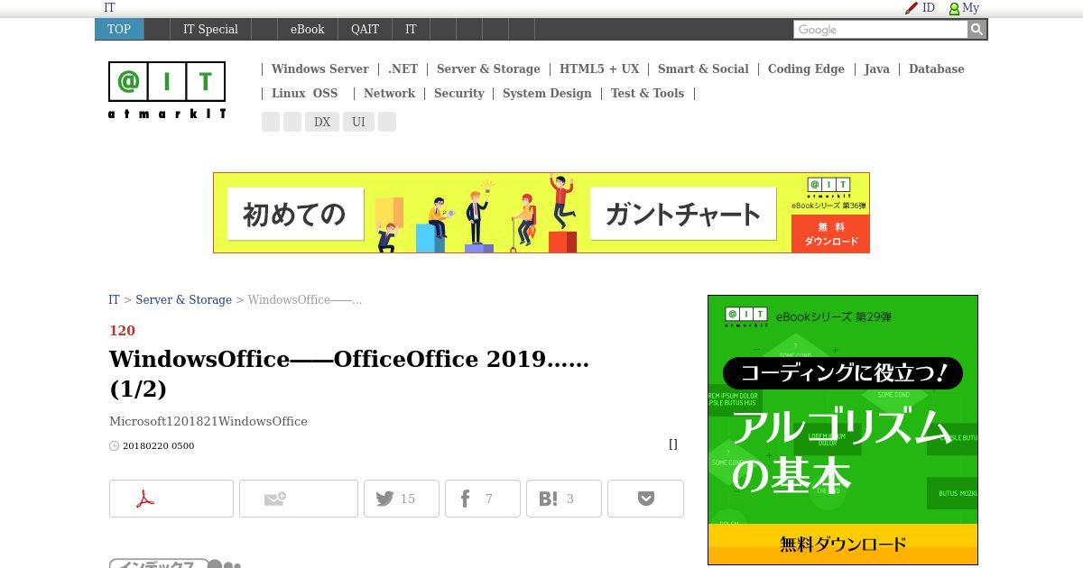Select the TOP tab
The image size is (1083, 568).
119,29
